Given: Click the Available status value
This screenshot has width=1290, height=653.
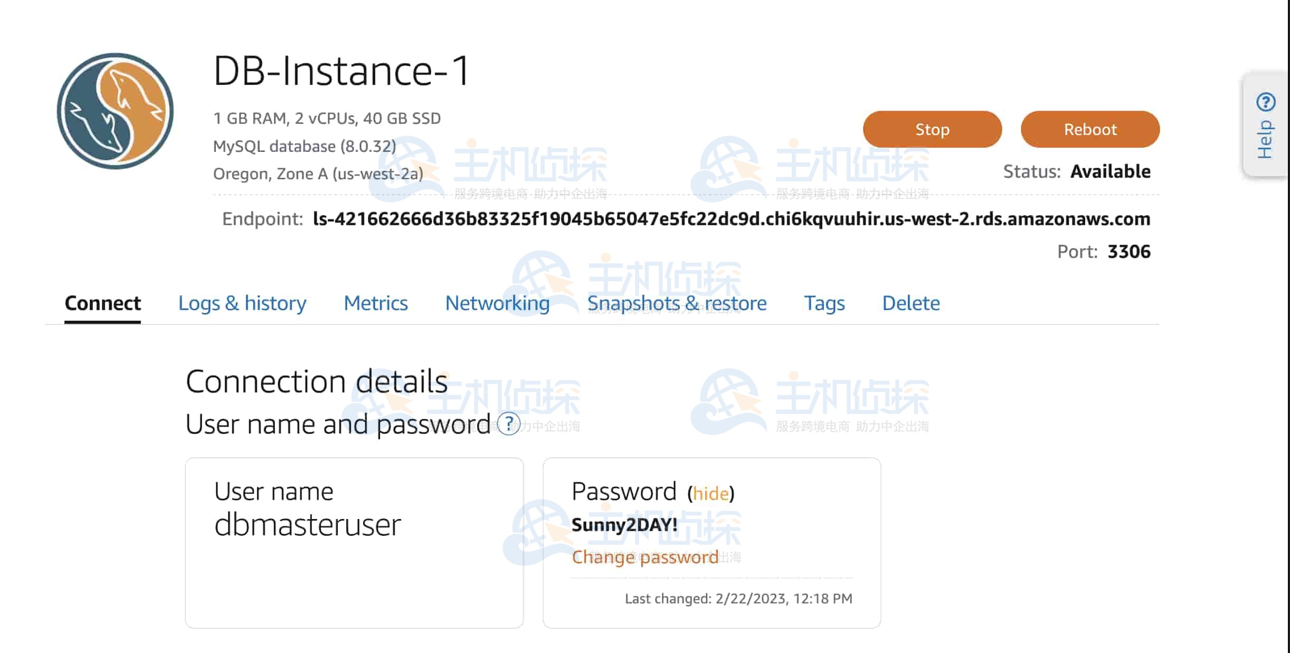Looking at the screenshot, I should [x=1110, y=171].
